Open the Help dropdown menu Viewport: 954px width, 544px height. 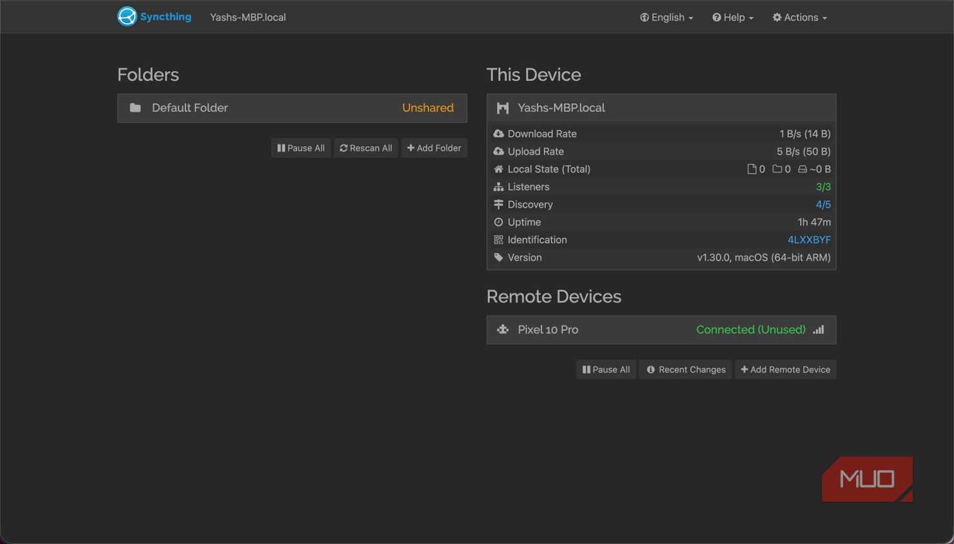pos(733,17)
